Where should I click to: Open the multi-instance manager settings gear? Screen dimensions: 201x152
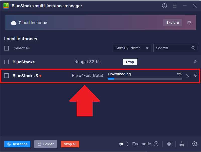coord(195,144)
